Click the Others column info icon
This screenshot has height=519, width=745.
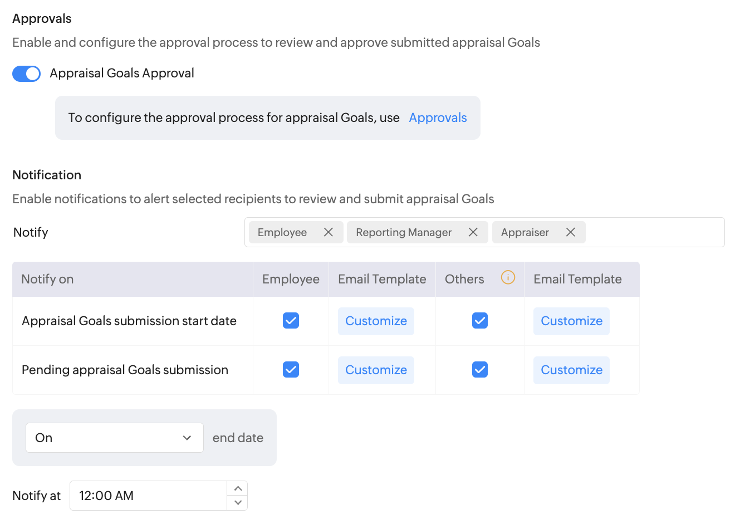pyautogui.click(x=508, y=277)
